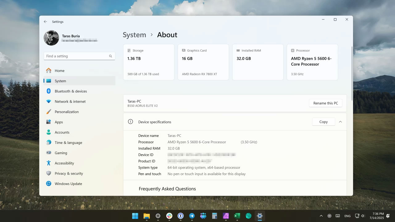This screenshot has width=395, height=222.
Task: Open the ENG language switcher
Action: [x=347, y=216]
